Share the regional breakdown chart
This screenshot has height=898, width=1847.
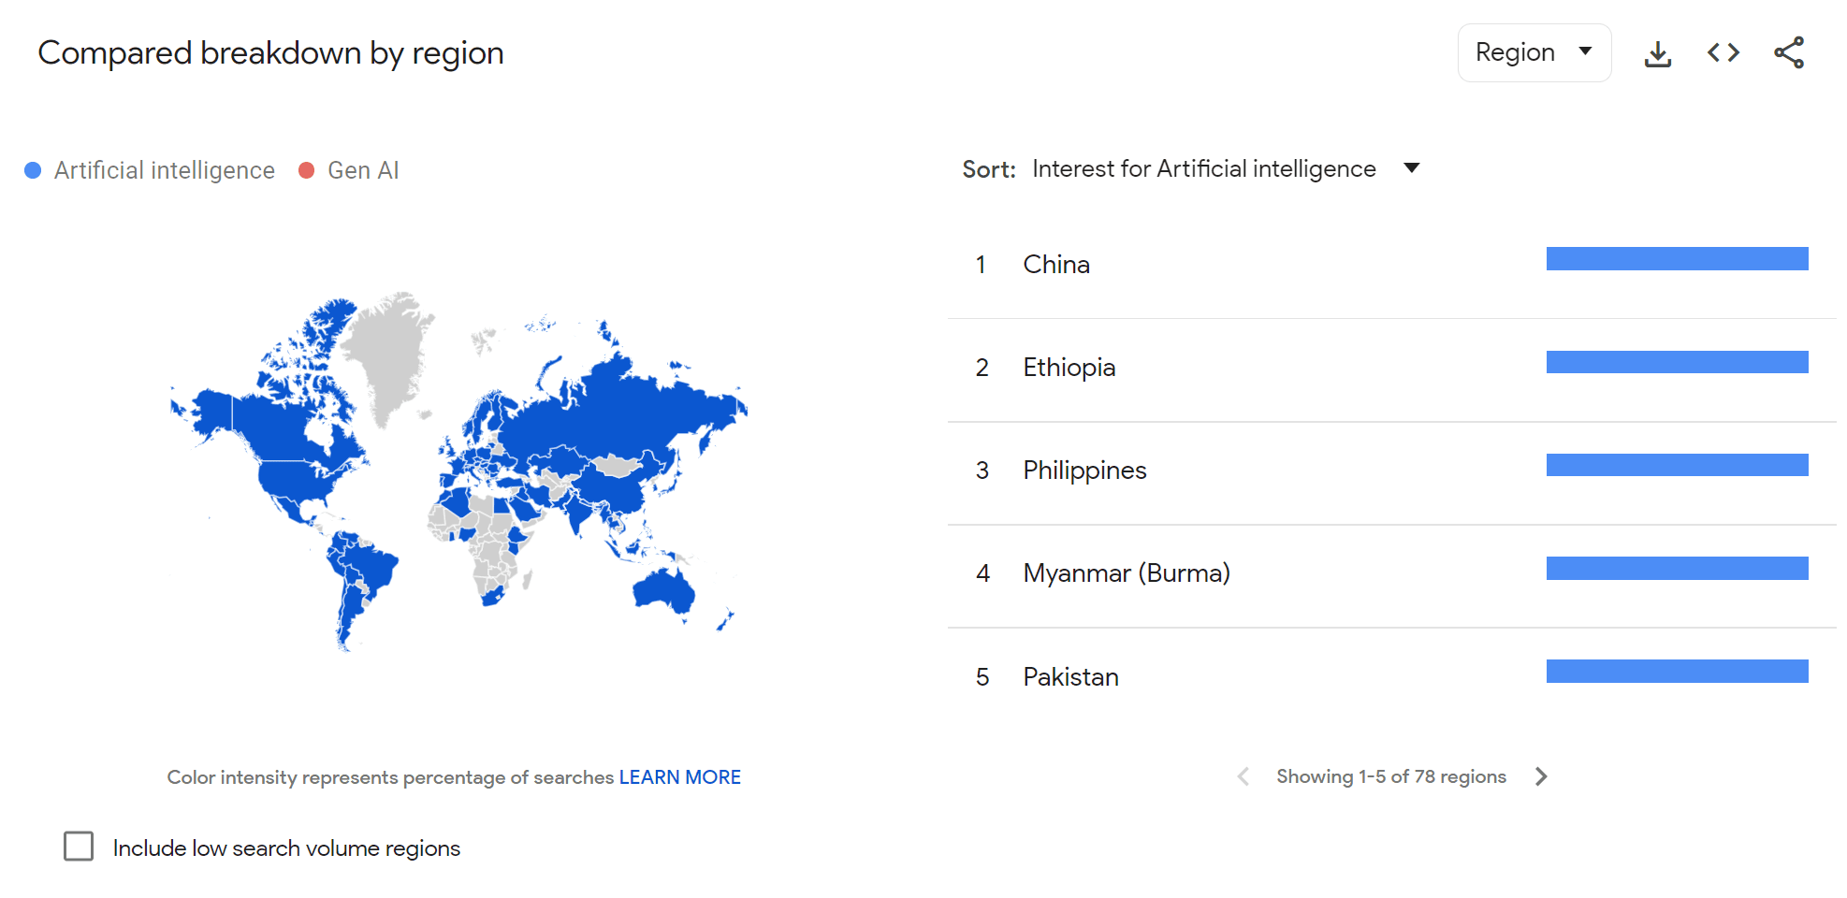tap(1788, 52)
